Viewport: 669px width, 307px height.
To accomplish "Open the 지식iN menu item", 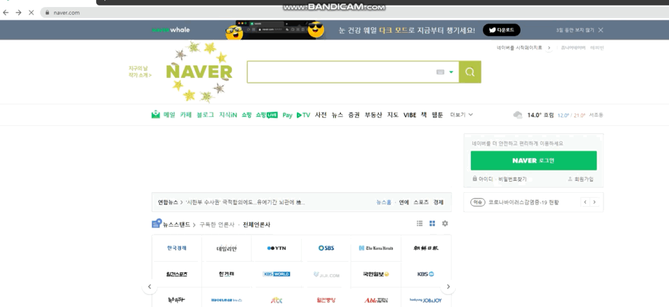I will click(x=228, y=115).
